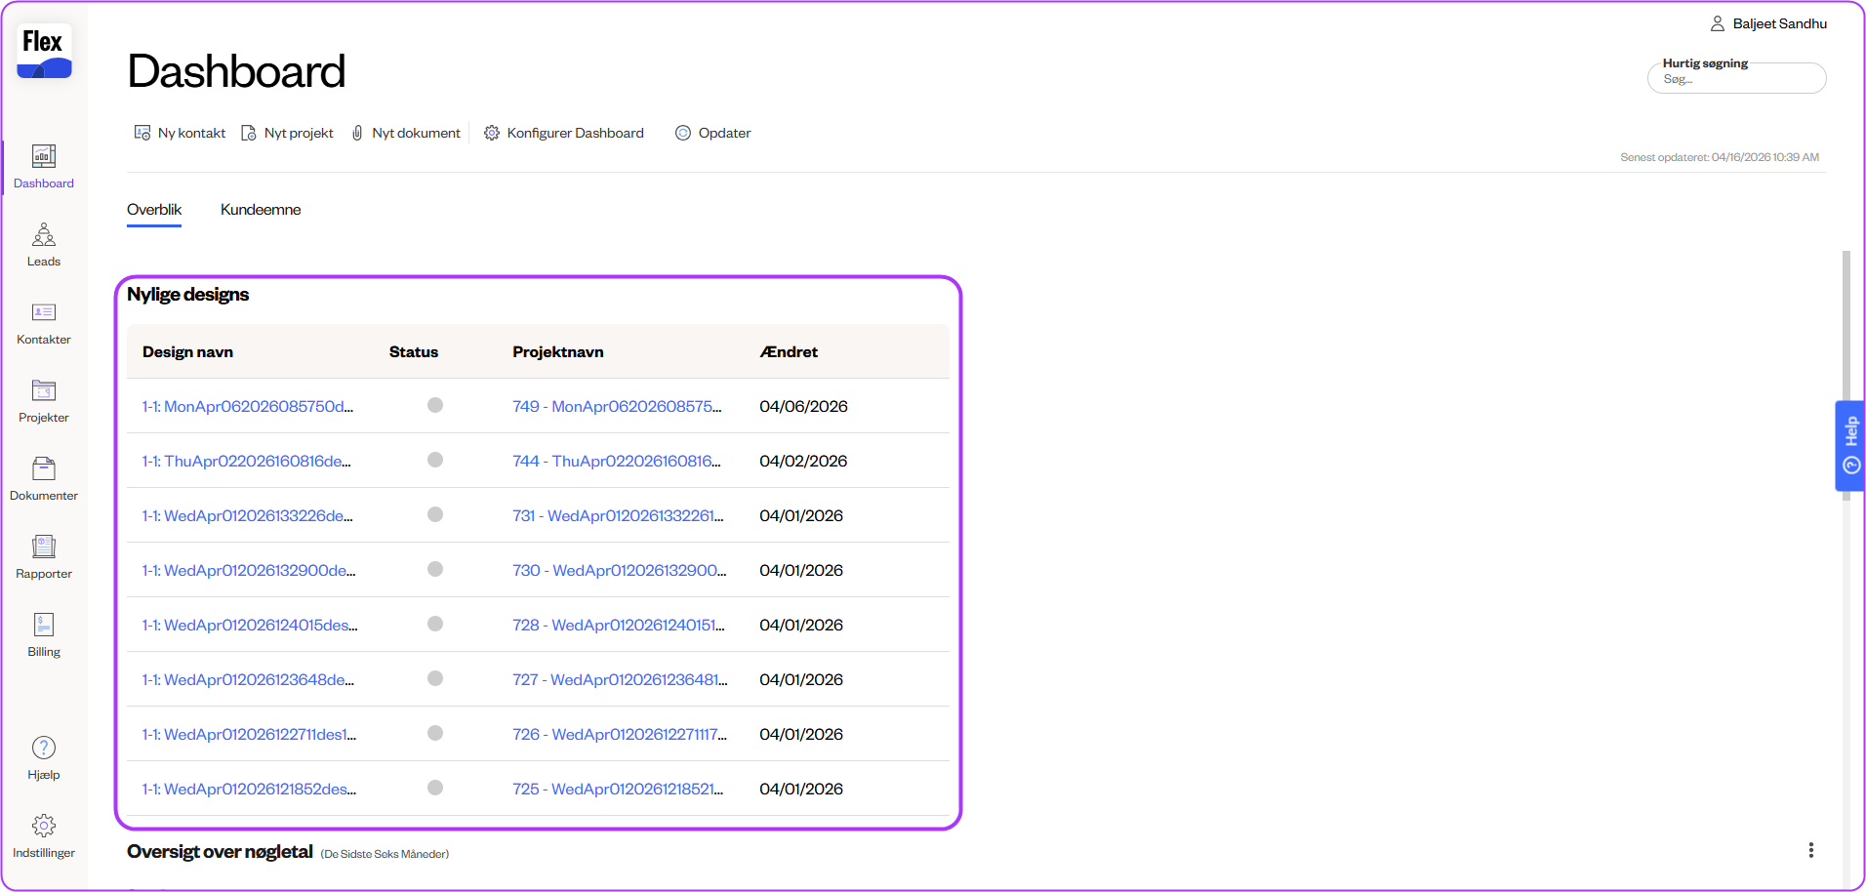
Task: Open Leads from the sidebar
Action: (x=44, y=244)
